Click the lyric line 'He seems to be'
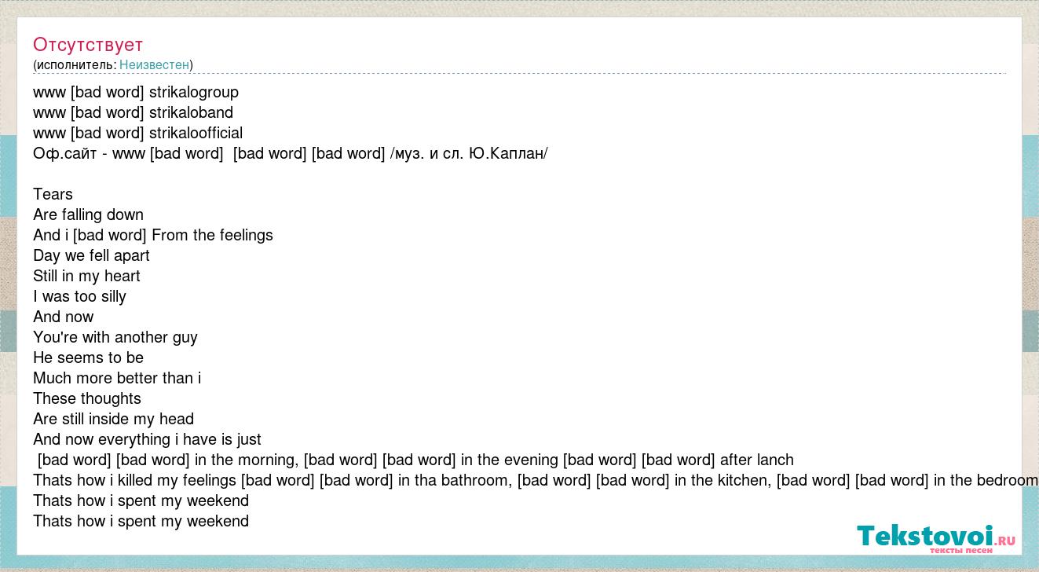This screenshot has height=572, width=1039. (88, 357)
